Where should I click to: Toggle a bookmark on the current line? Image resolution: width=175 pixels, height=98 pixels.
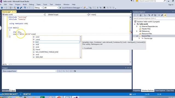pos(104,8)
